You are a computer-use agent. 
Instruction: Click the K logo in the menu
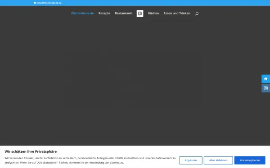coord(140,13)
